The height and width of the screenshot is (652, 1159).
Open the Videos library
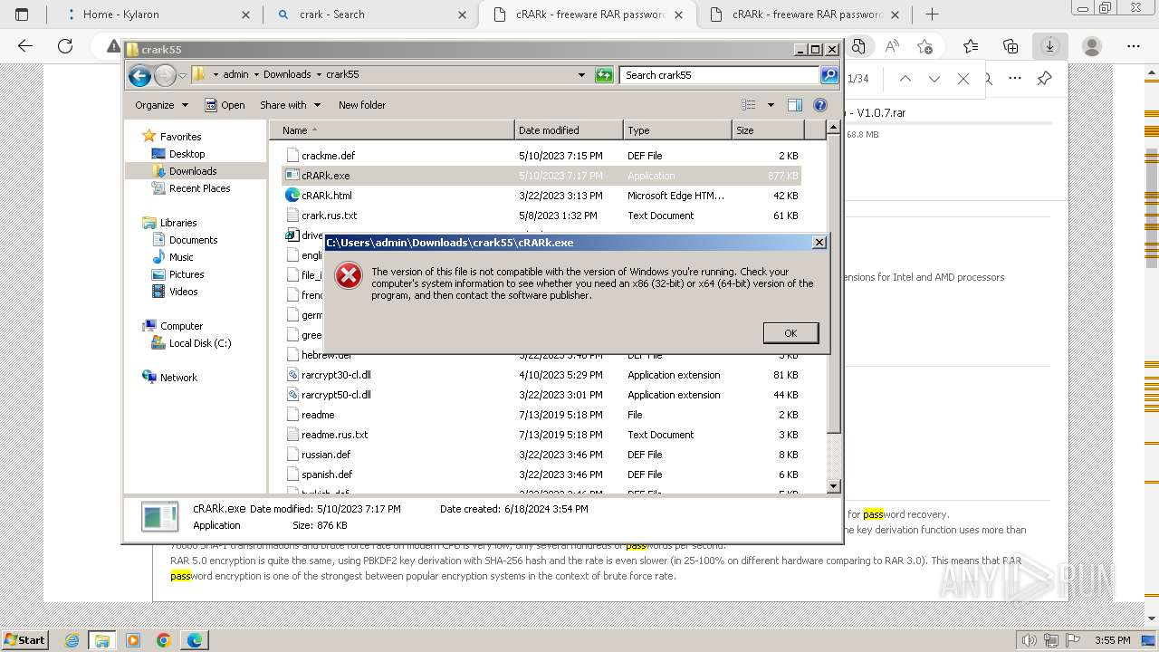(183, 292)
